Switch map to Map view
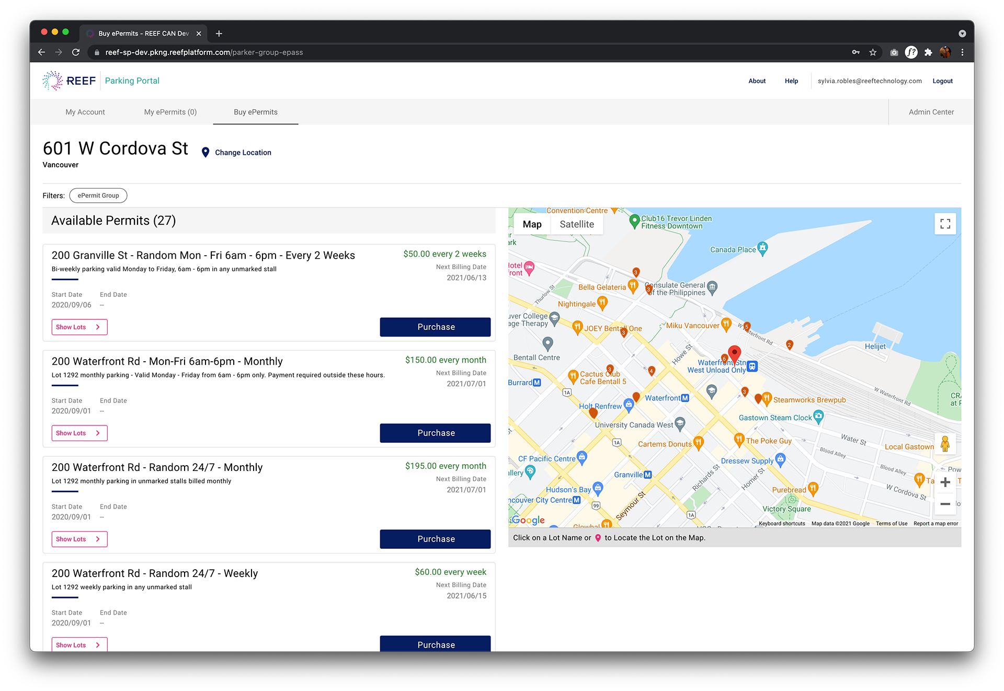Image resolution: width=1004 pixels, height=691 pixels. pos(532,224)
